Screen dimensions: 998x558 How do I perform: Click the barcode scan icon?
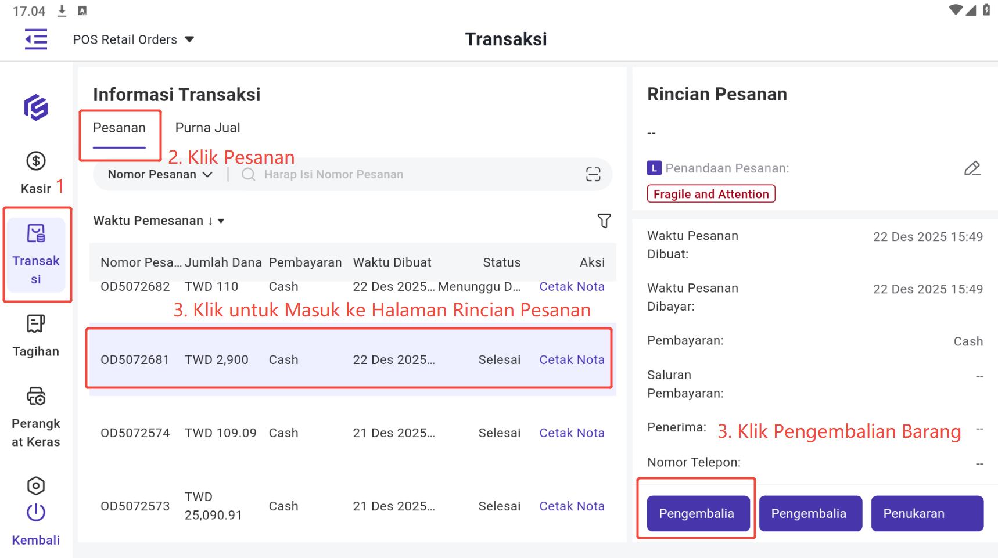coord(593,174)
